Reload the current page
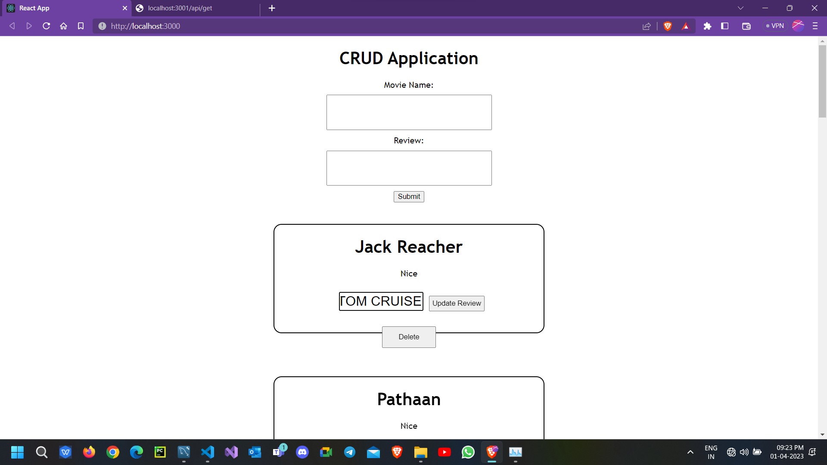 pyautogui.click(x=46, y=26)
